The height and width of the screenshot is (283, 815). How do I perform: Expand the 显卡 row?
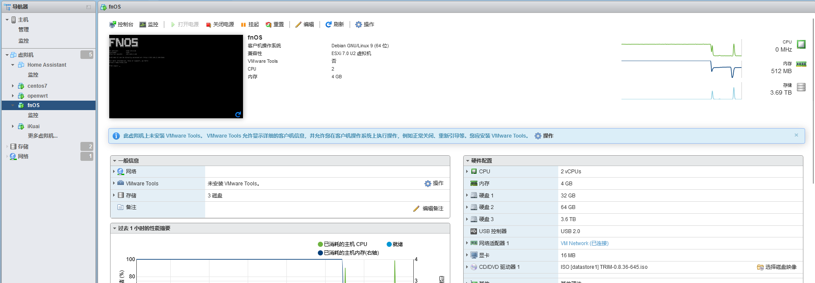click(467, 255)
